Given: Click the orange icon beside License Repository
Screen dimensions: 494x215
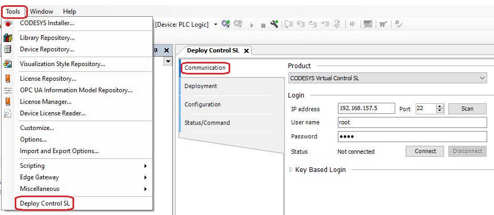Looking at the screenshot, I should (x=8, y=79).
